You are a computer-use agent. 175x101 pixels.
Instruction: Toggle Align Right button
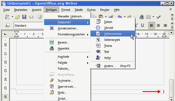tap(165, 25)
